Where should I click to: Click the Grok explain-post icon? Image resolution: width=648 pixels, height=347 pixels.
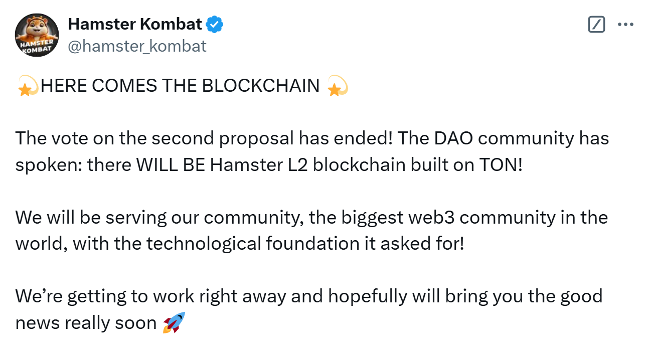[x=596, y=25]
